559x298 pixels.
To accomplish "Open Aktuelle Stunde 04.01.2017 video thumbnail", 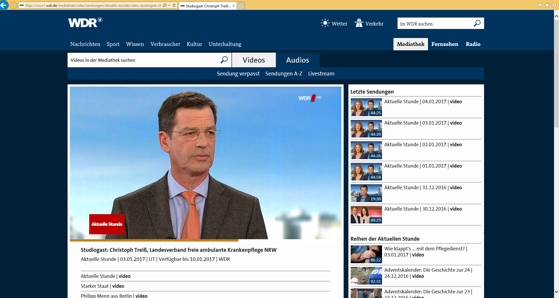I will point(366,107).
